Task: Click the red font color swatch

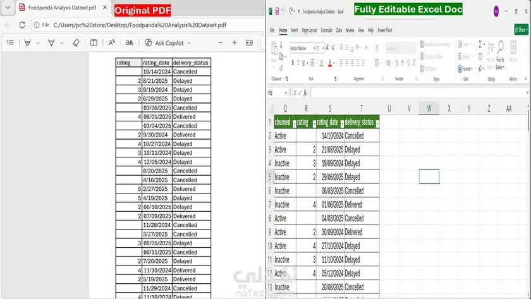Action: tap(329, 63)
